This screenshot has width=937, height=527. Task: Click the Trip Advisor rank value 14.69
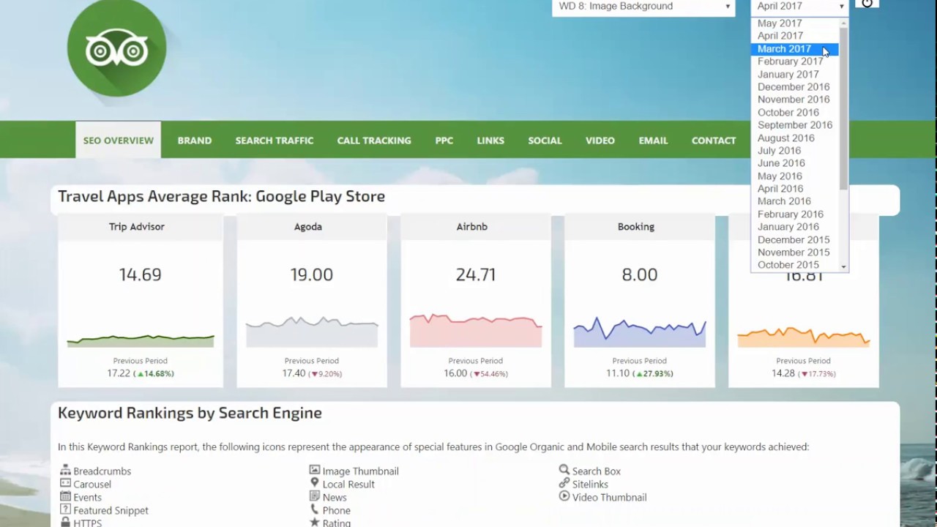pos(140,274)
